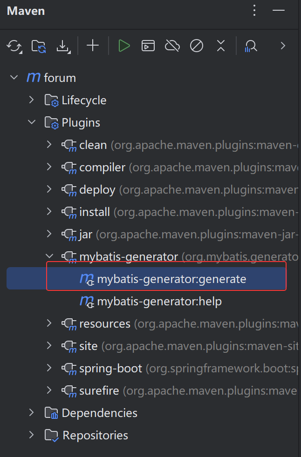This screenshot has width=301, height=457.
Task: Click the Analyze Dependencies search icon
Action: click(x=251, y=46)
